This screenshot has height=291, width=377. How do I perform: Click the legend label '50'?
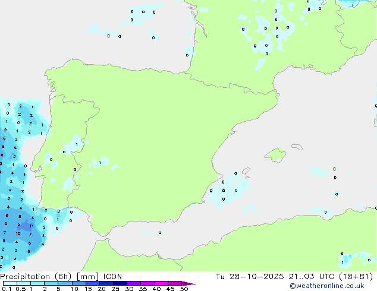pos(184,289)
